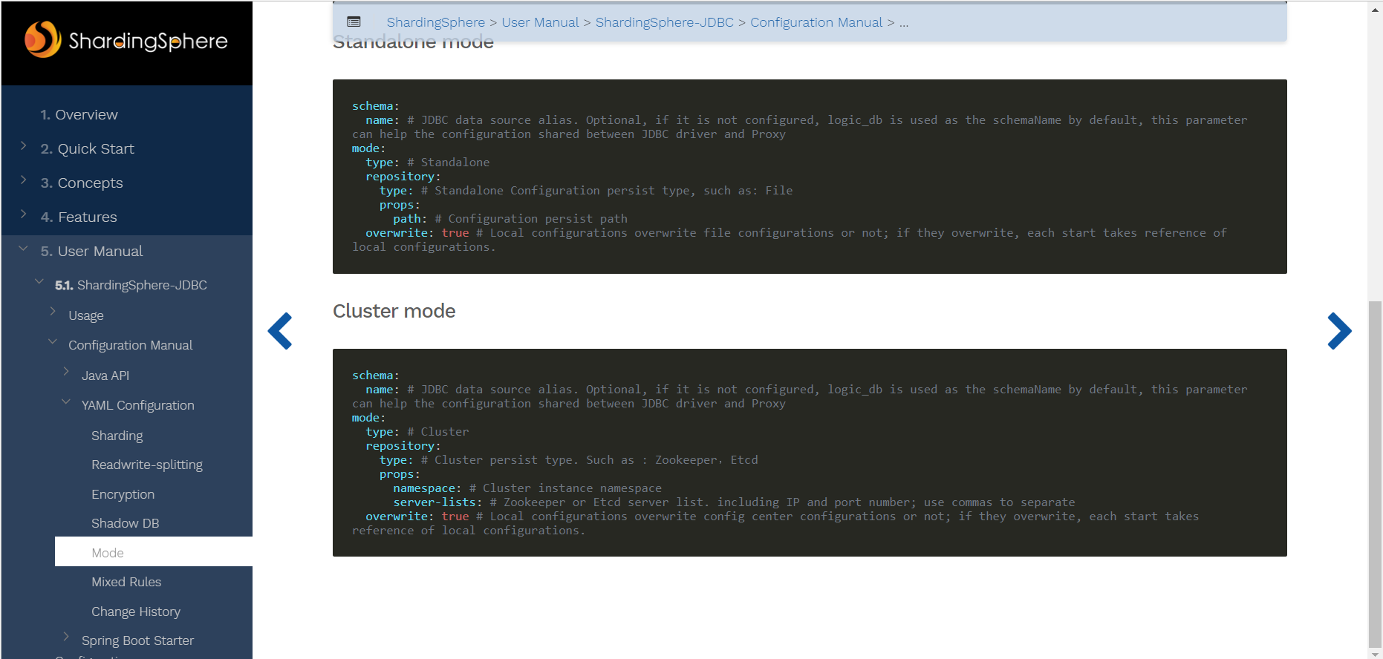Image resolution: width=1383 pixels, height=659 pixels.
Task: Expand the Concepts section chevron
Action: click(23, 180)
